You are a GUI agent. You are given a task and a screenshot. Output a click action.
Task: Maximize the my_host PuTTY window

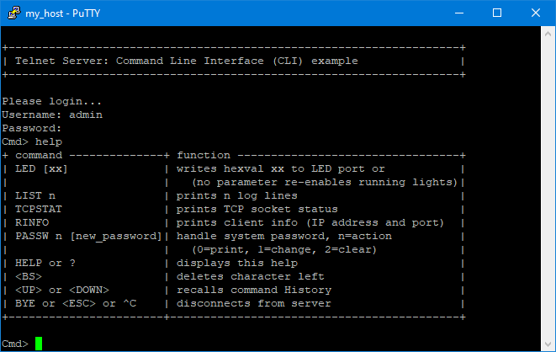pos(496,13)
